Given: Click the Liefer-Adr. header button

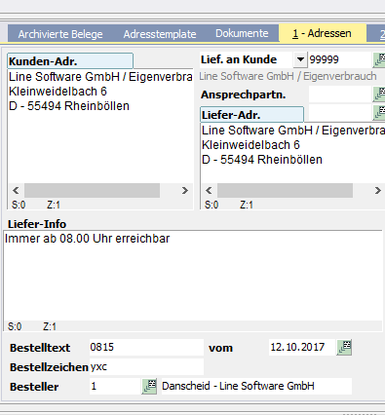Looking at the screenshot, I should pos(252,115).
